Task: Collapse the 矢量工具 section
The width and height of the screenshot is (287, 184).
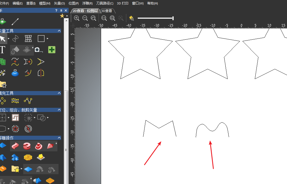Action: tap(59, 31)
